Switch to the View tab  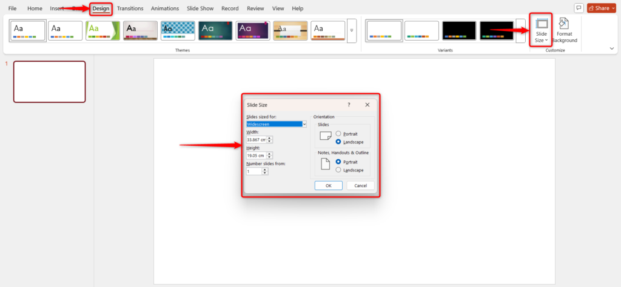click(x=278, y=8)
